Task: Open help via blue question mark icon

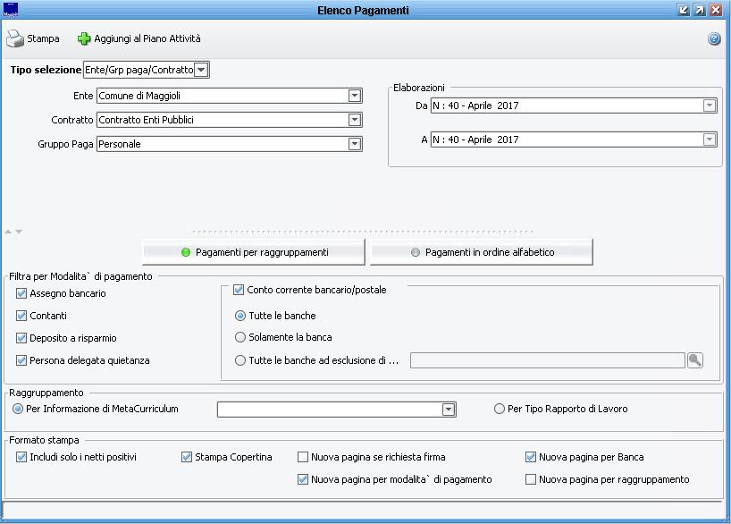Action: click(714, 38)
